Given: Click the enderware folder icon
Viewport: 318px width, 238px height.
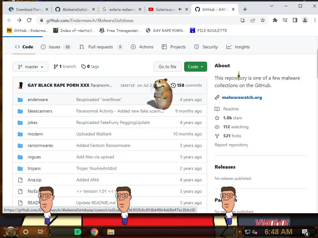Looking at the screenshot, I should point(20,99).
